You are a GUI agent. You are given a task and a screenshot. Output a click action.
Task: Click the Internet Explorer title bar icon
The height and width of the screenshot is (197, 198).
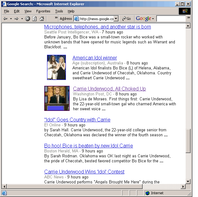coord(4,4)
